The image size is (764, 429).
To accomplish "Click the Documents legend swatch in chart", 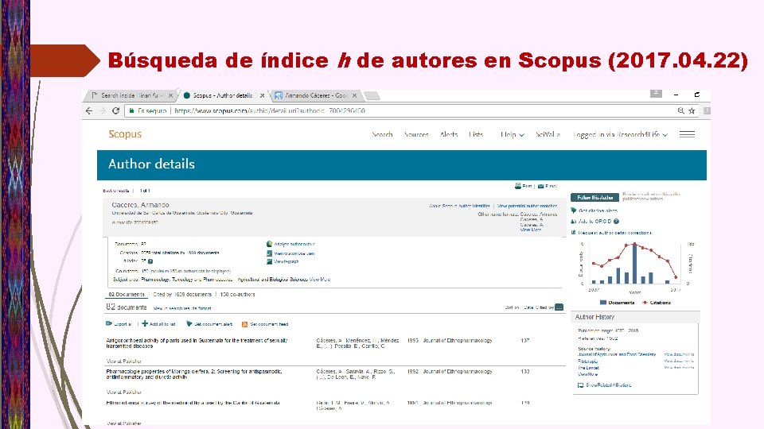I will coord(603,303).
